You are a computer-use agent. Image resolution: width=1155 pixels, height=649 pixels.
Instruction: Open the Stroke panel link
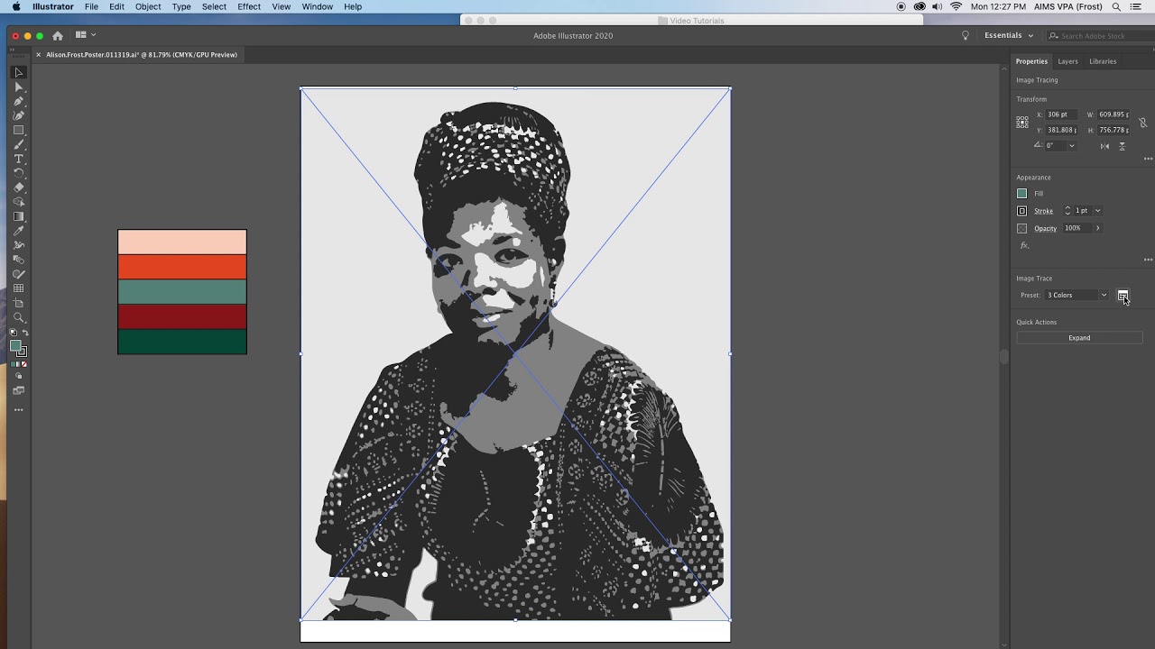point(1043,211)
